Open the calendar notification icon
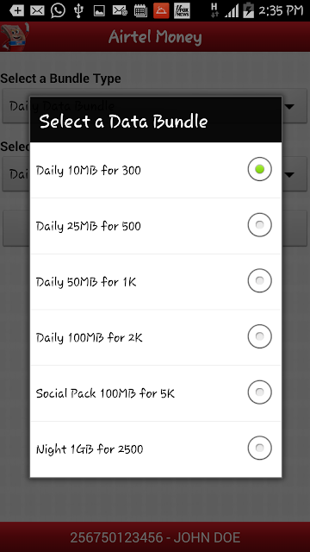 (140, 11)
